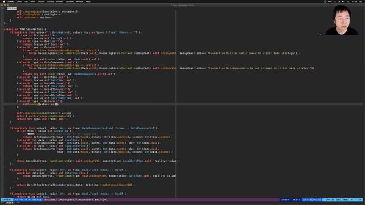
Task: Click the 'guard let datetime = value as? DateTime' line
Action: 52,173
